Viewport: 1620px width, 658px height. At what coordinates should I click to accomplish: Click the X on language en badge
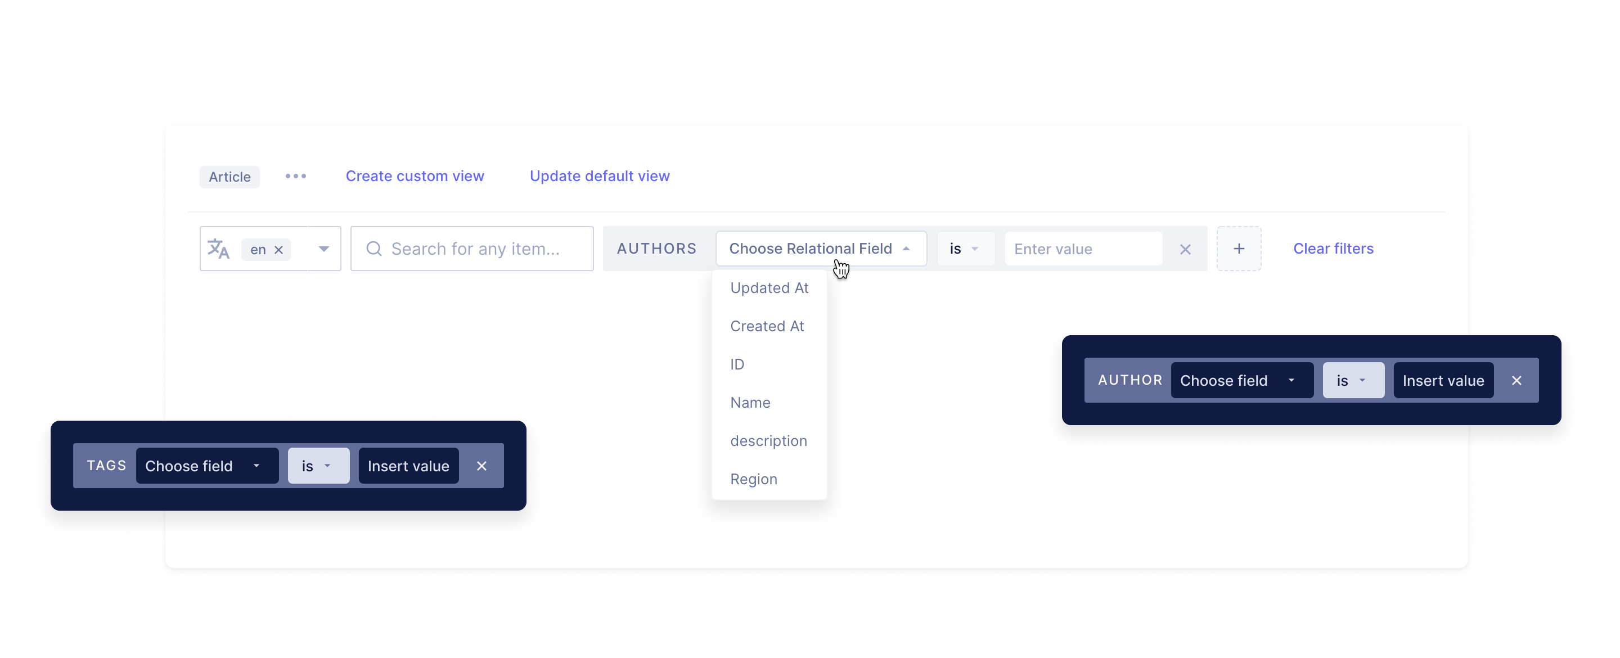pos(280,249)
